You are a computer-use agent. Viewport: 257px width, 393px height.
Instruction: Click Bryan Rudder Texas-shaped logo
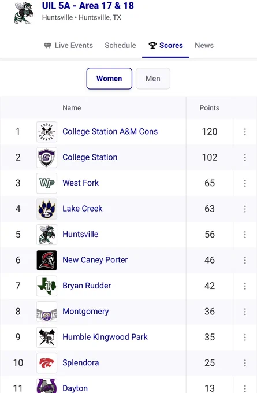(47, 286)
